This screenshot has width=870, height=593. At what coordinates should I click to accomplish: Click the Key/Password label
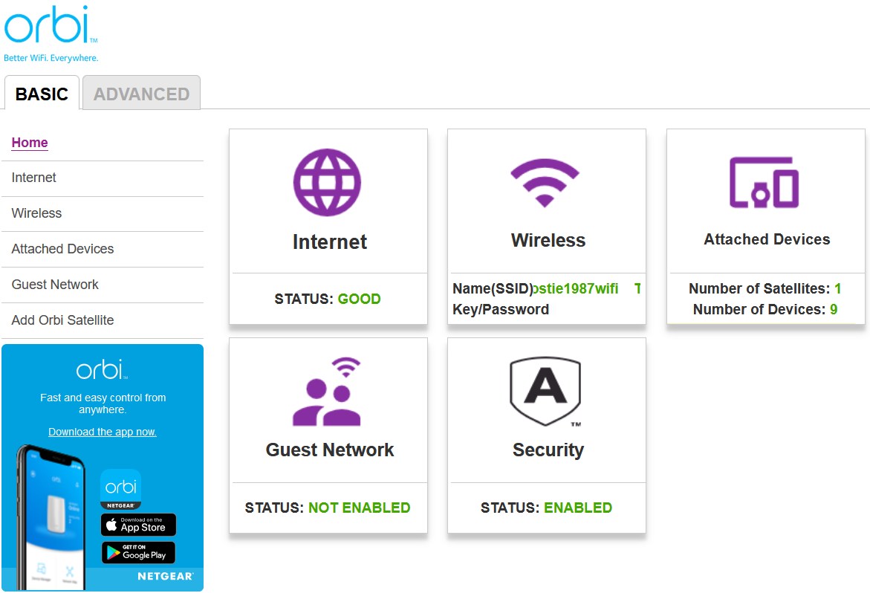point(501,310)
